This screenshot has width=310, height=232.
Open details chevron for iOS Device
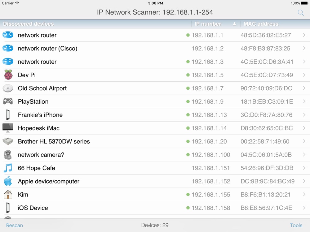coord(304,208)
